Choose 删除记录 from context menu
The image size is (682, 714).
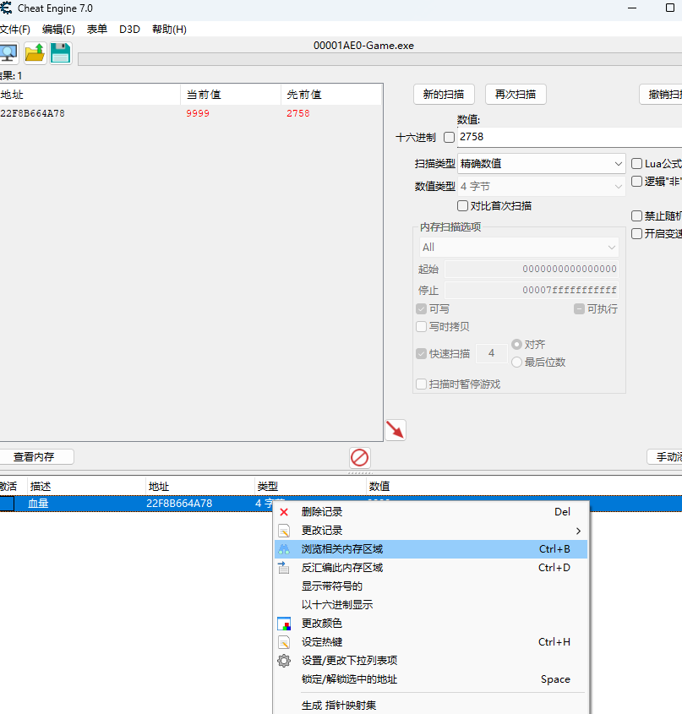point(431,512)
